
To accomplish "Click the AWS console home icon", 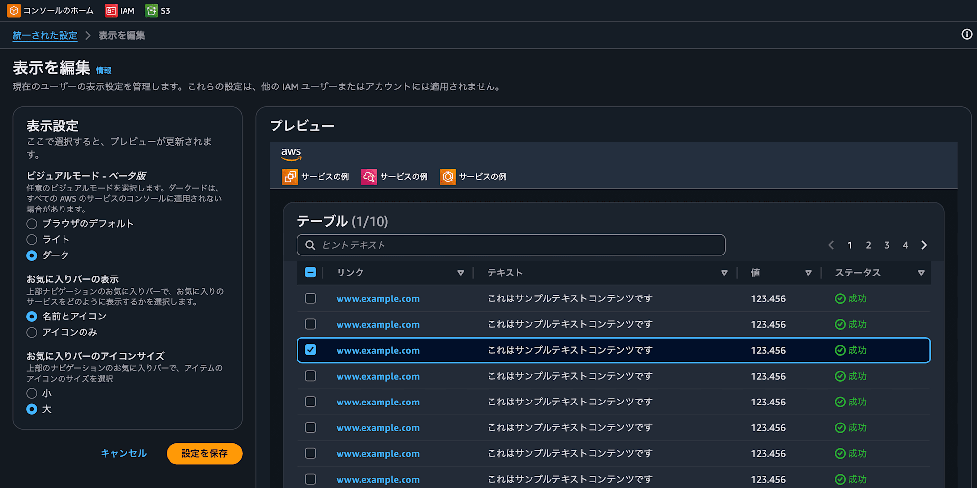I will [13, 10].
